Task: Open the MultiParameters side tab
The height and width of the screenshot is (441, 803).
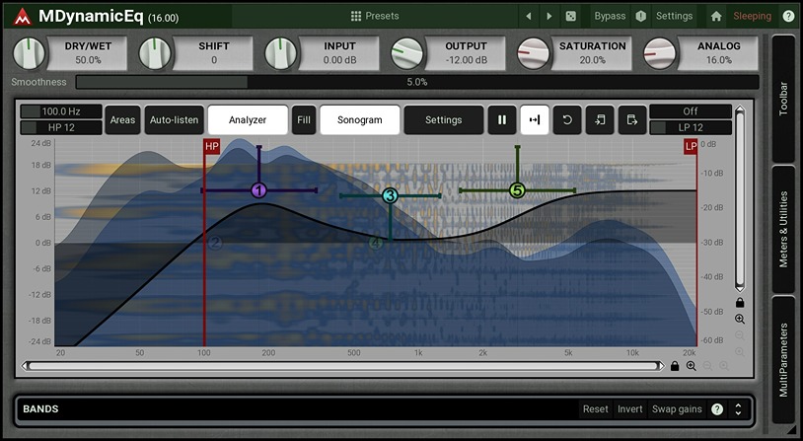Action: [x=784, y=360]
